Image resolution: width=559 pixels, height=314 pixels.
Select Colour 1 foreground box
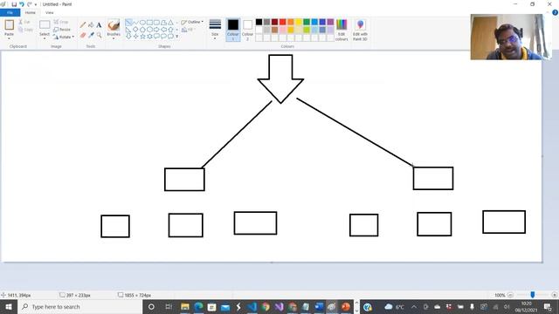click(x=233, y=30)
